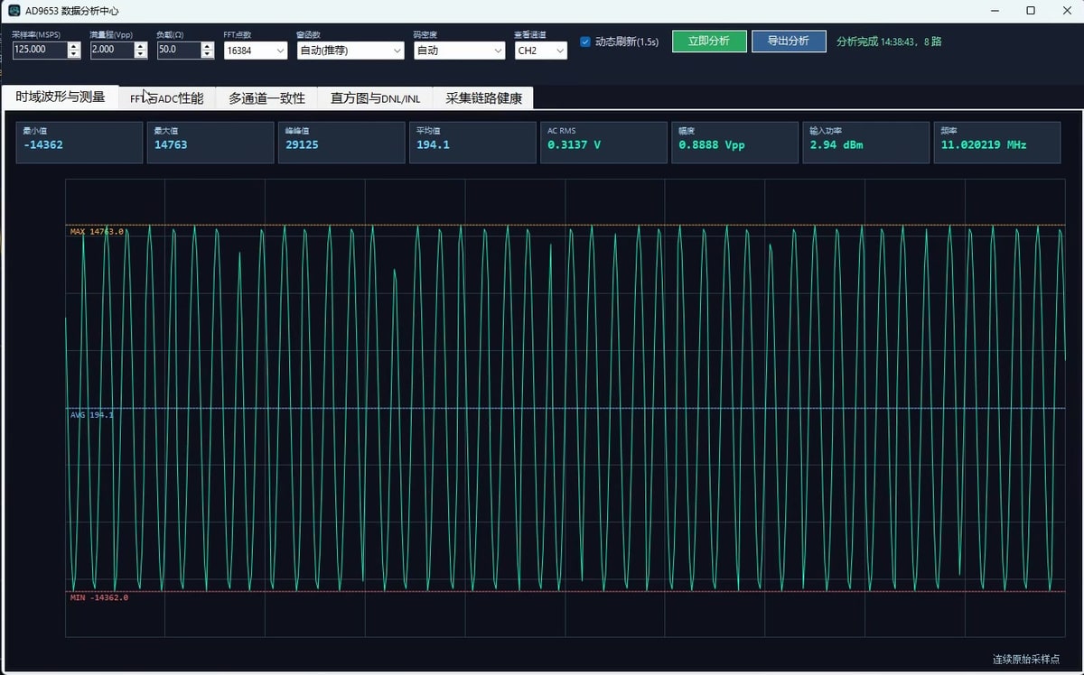Click the 最大值 14763 measurement card

click(x=210, y=143)
